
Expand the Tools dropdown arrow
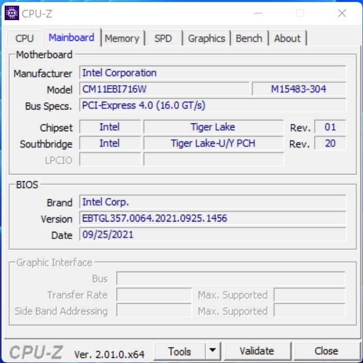point(213,351)
